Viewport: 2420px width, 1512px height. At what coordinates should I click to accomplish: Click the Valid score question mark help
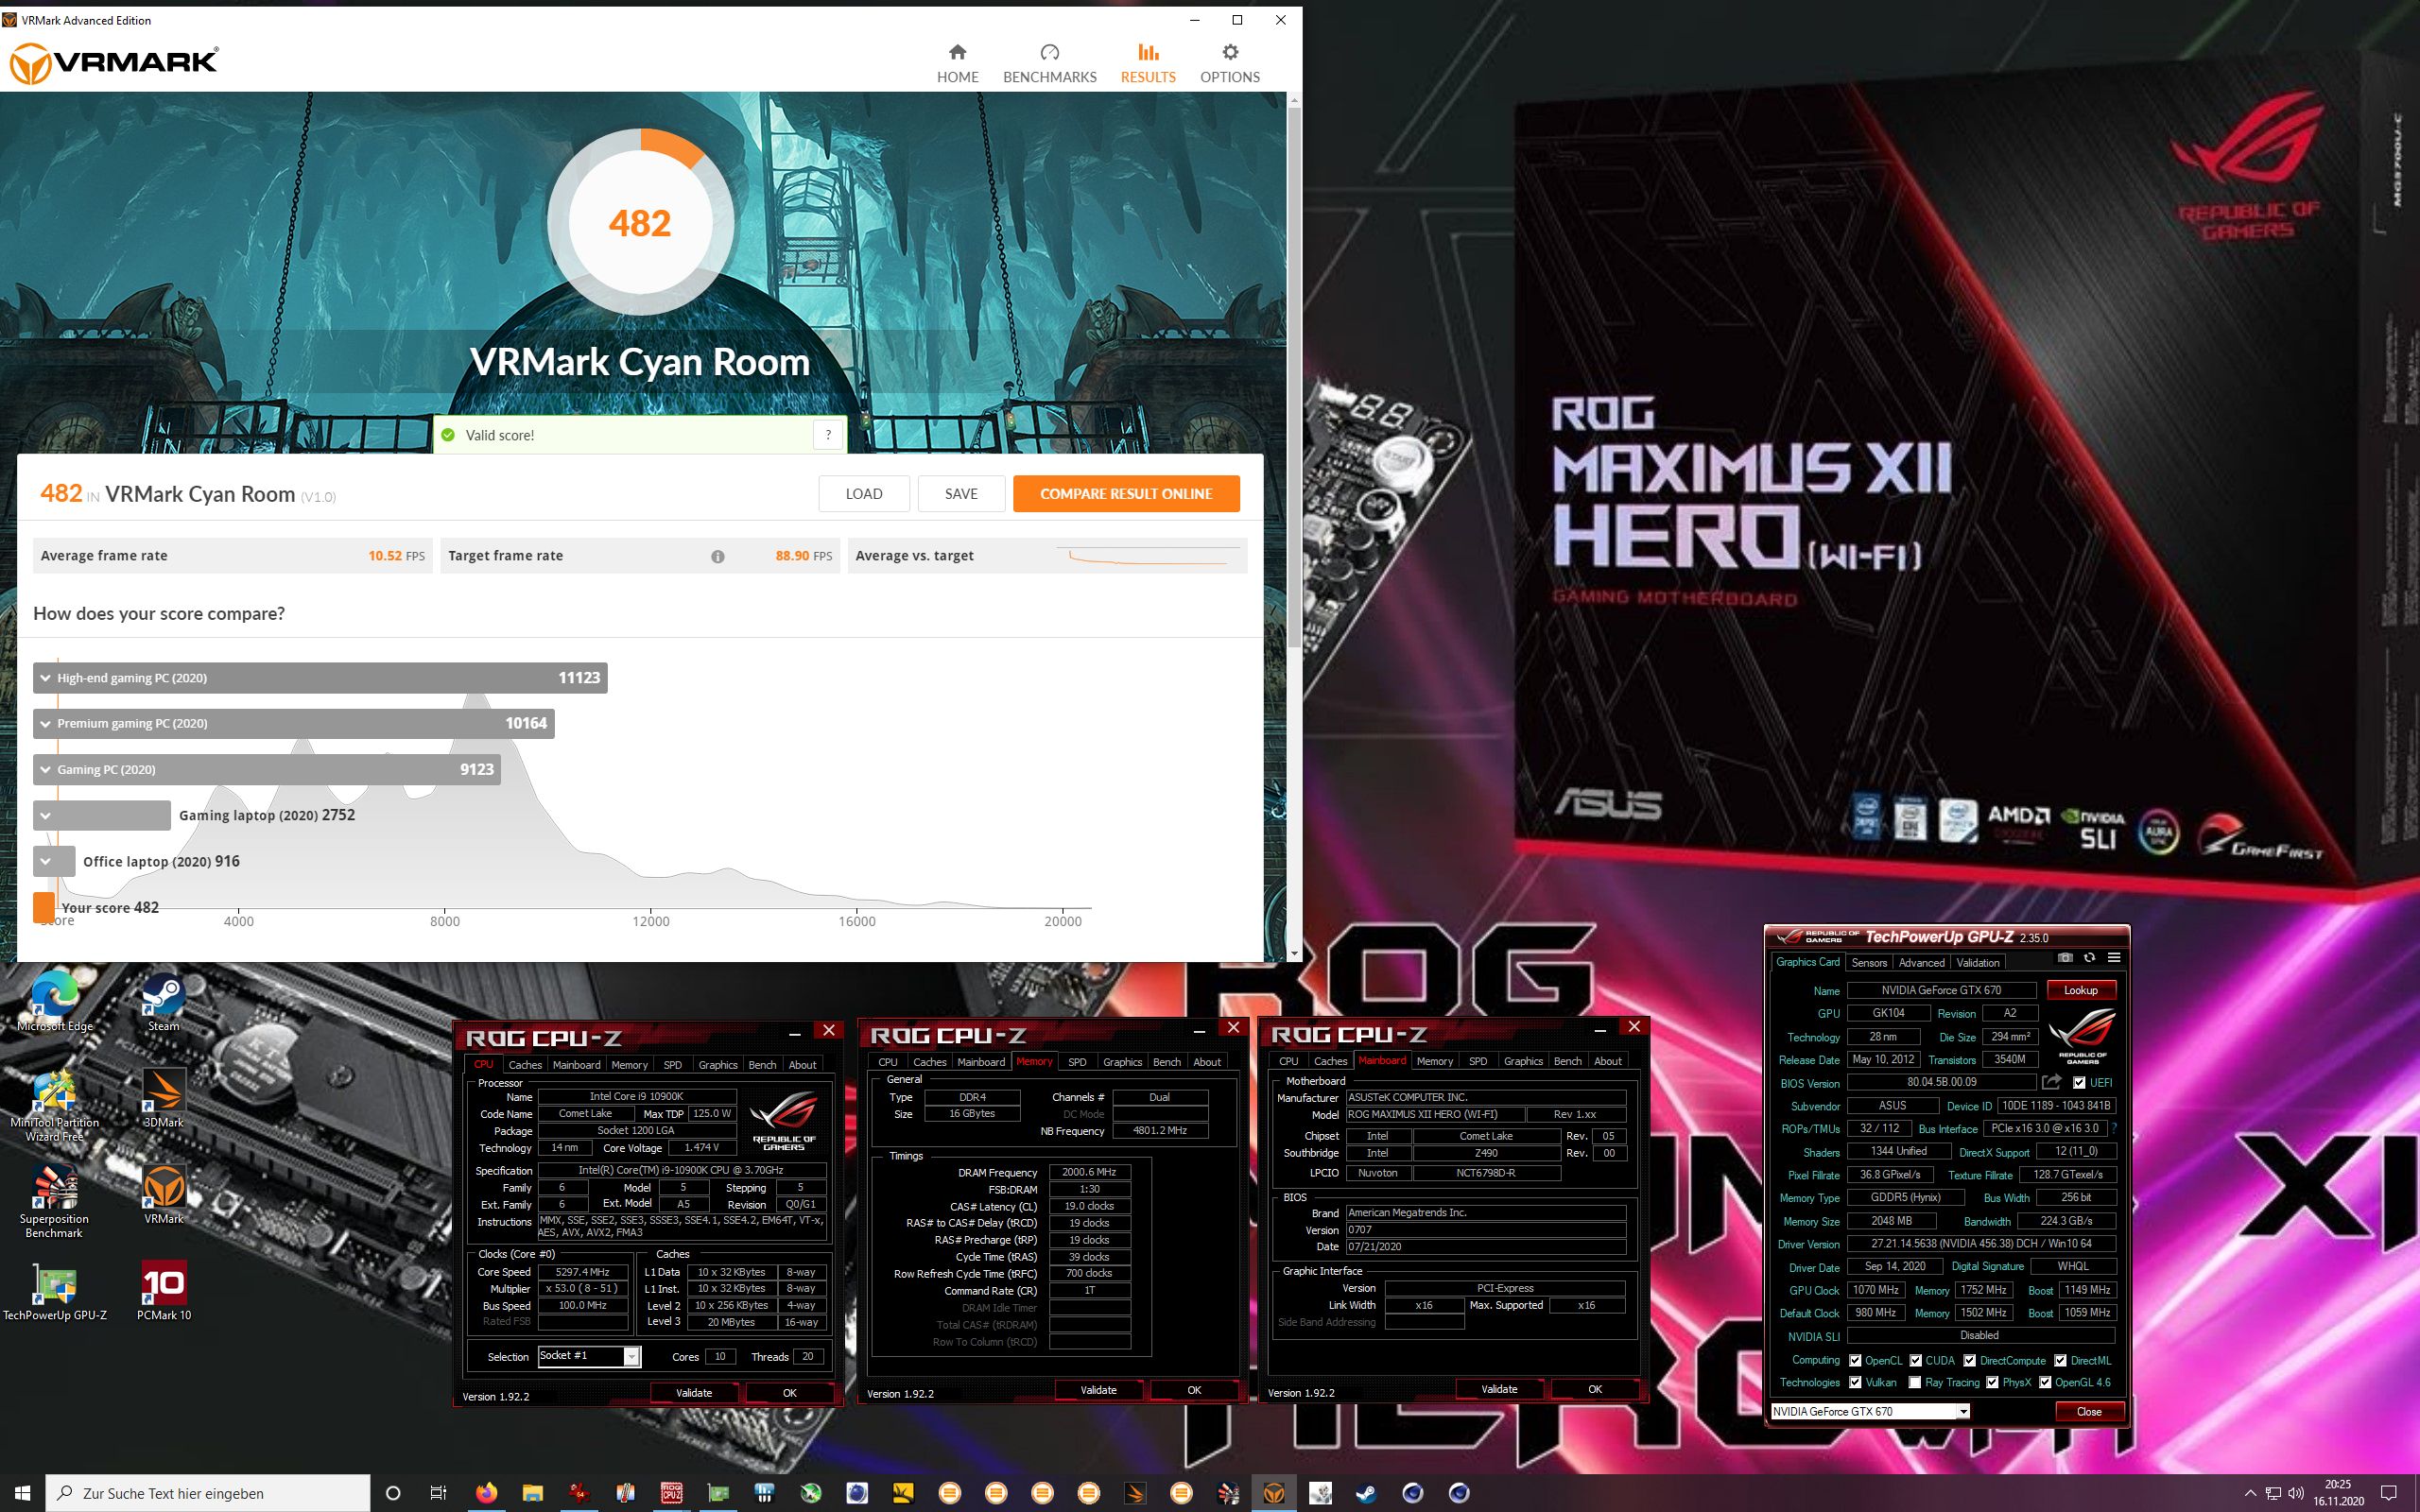coord(828,435)
